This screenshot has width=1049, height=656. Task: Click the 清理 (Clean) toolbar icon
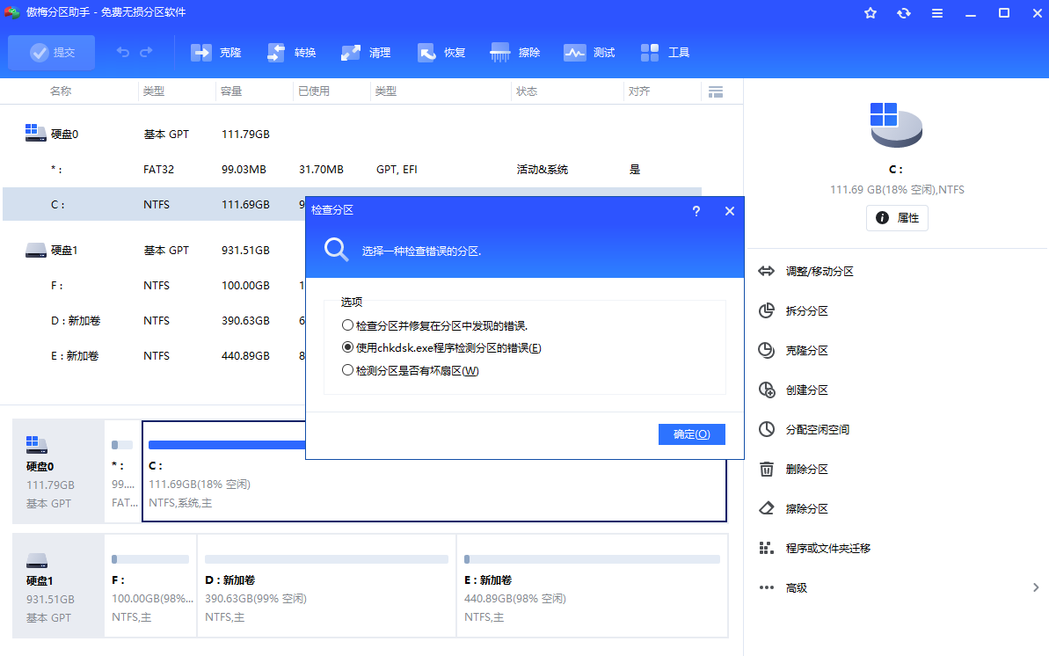[x=365, y=52]
